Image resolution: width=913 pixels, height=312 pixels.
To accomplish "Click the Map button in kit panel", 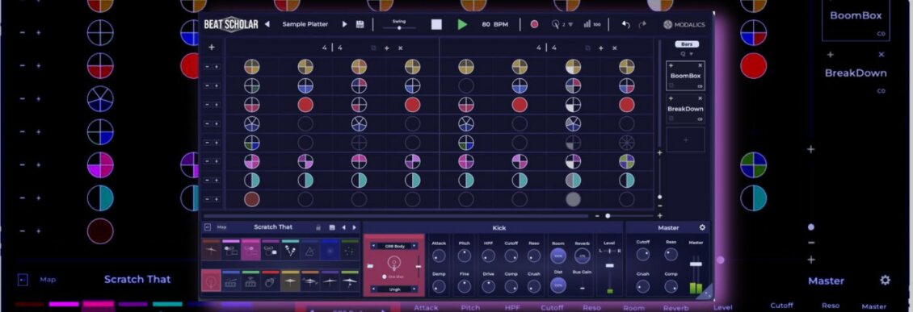I will pyautogui.click(x=222, y=227).
